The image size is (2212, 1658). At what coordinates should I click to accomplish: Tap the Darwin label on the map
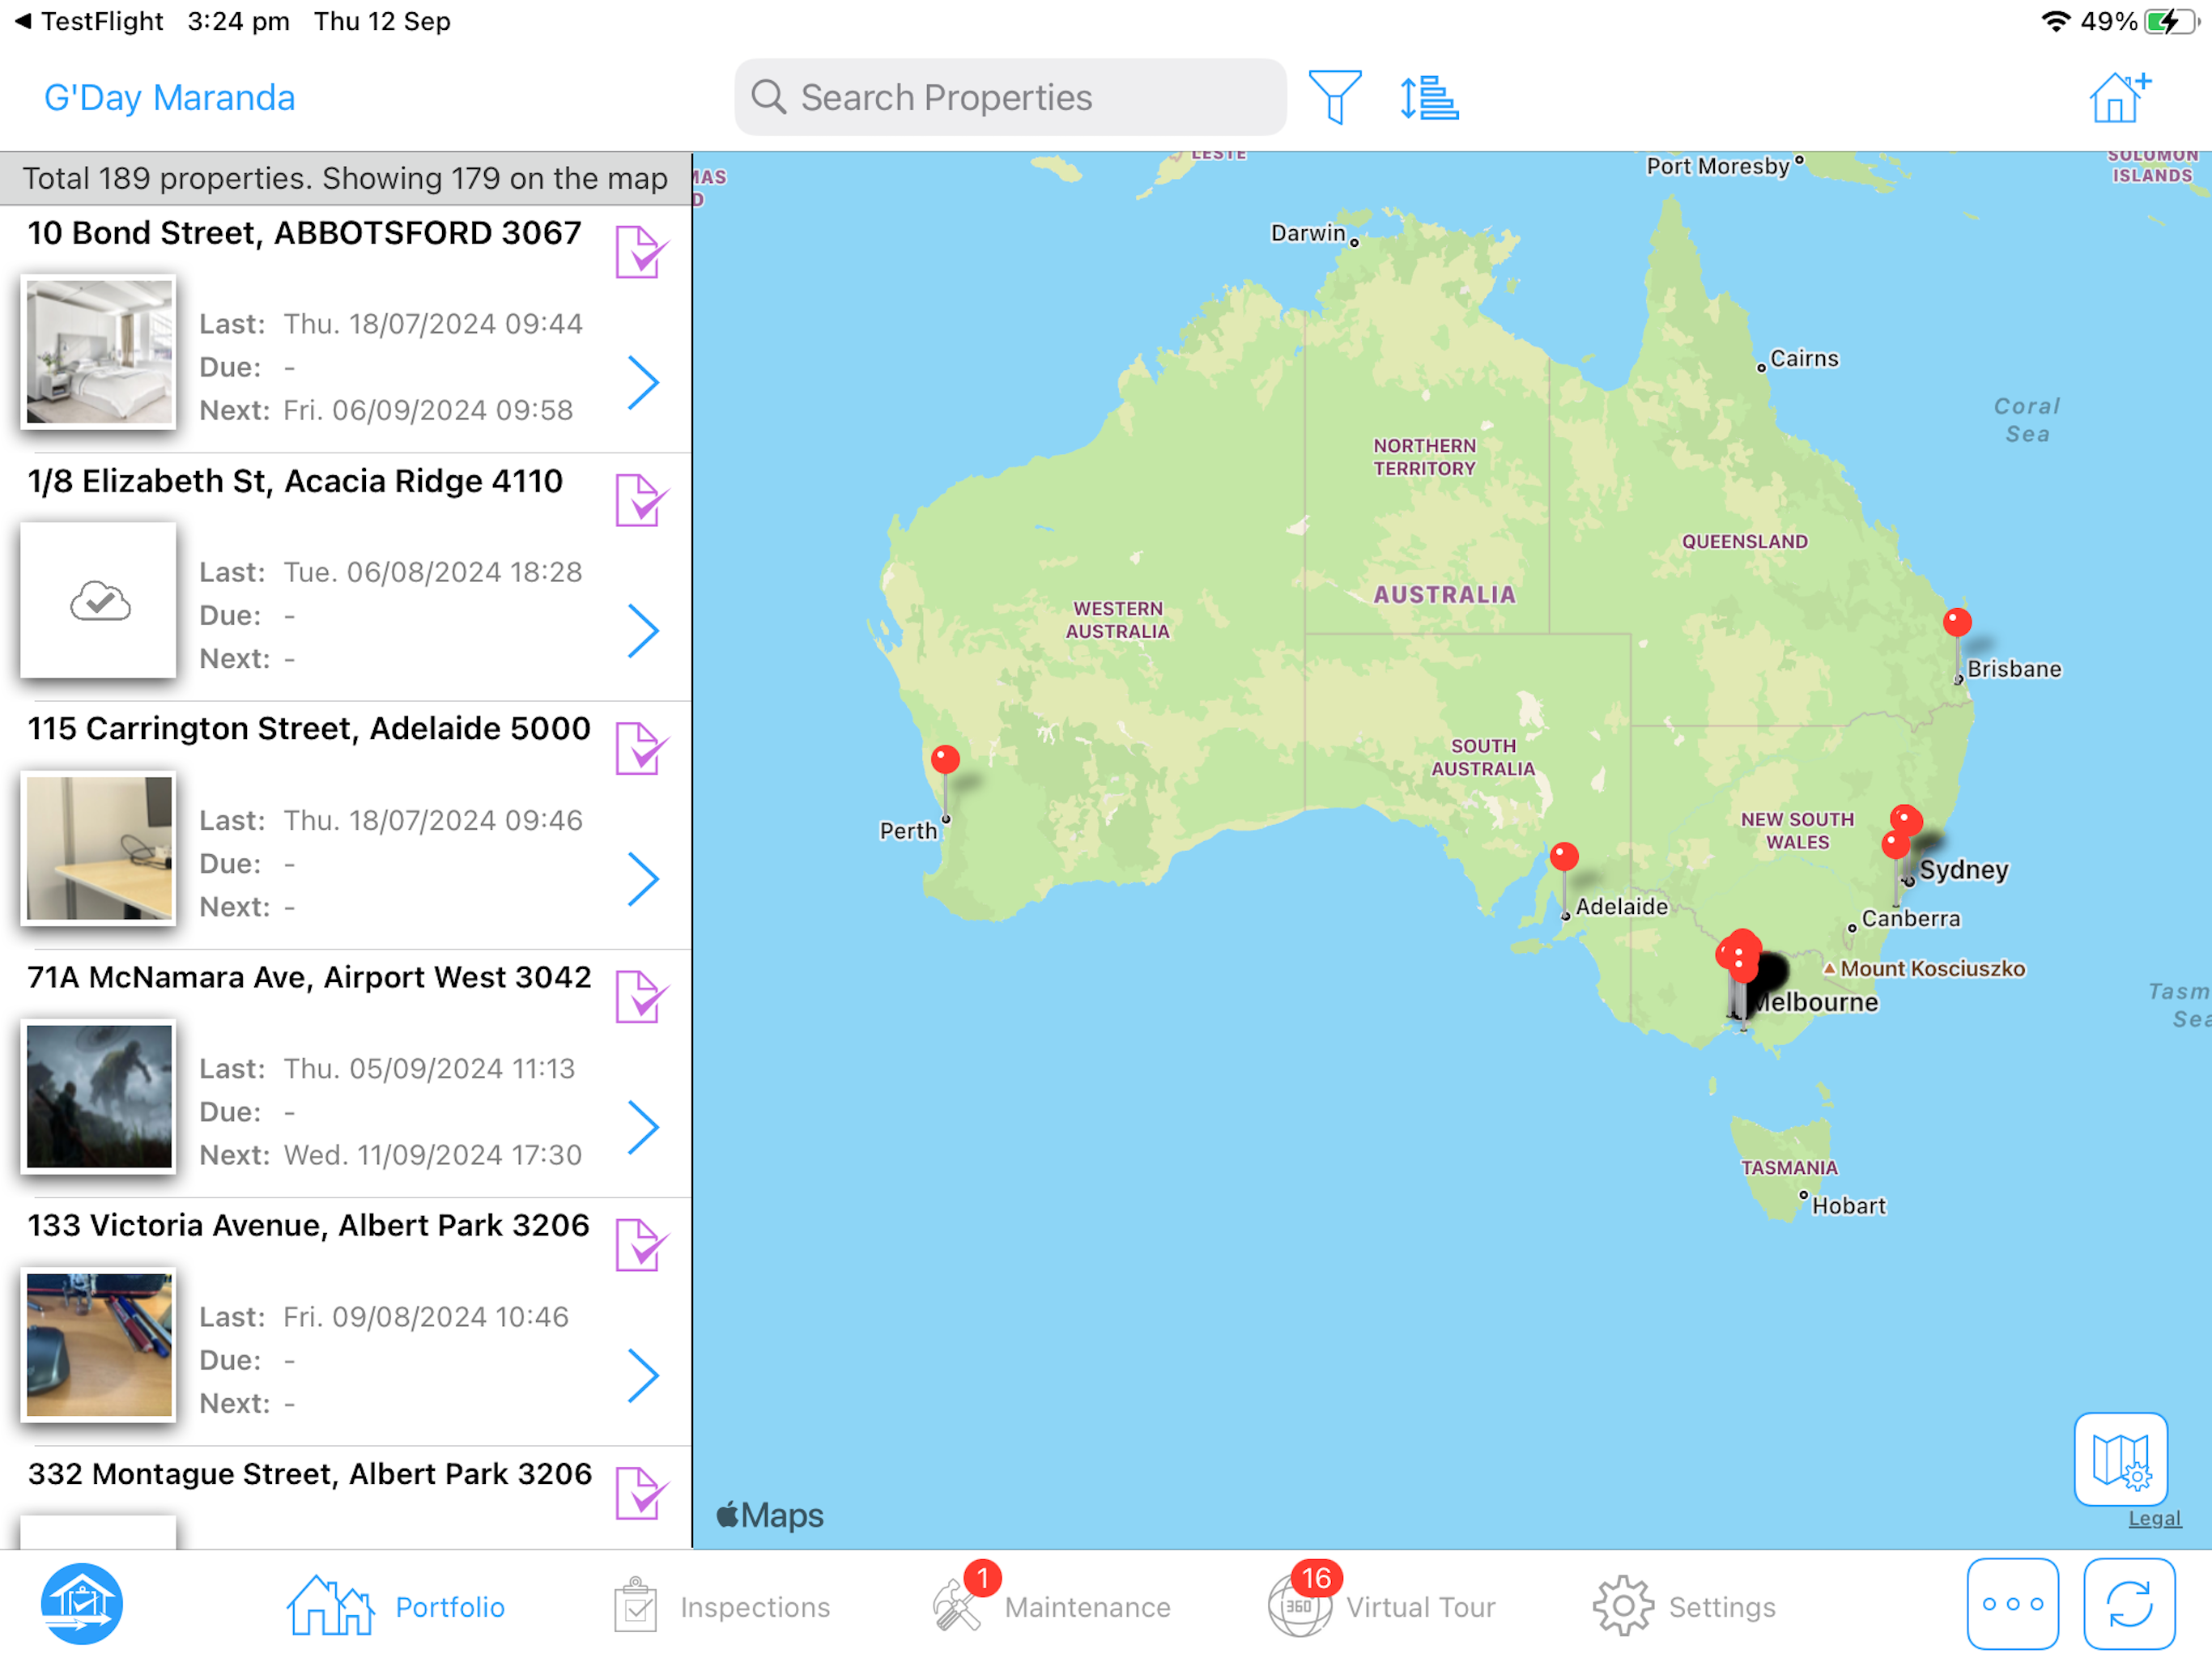click(1308, 233)
